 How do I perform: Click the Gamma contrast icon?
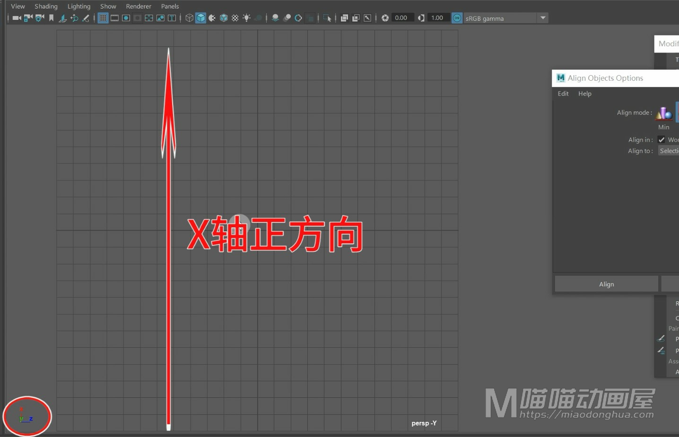421,18
